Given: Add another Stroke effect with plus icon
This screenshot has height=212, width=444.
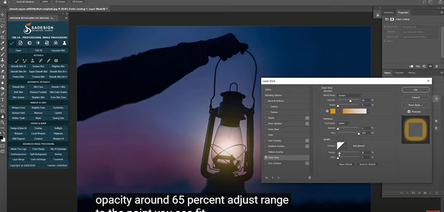Looking at the screenshot, I should [307, 118].
